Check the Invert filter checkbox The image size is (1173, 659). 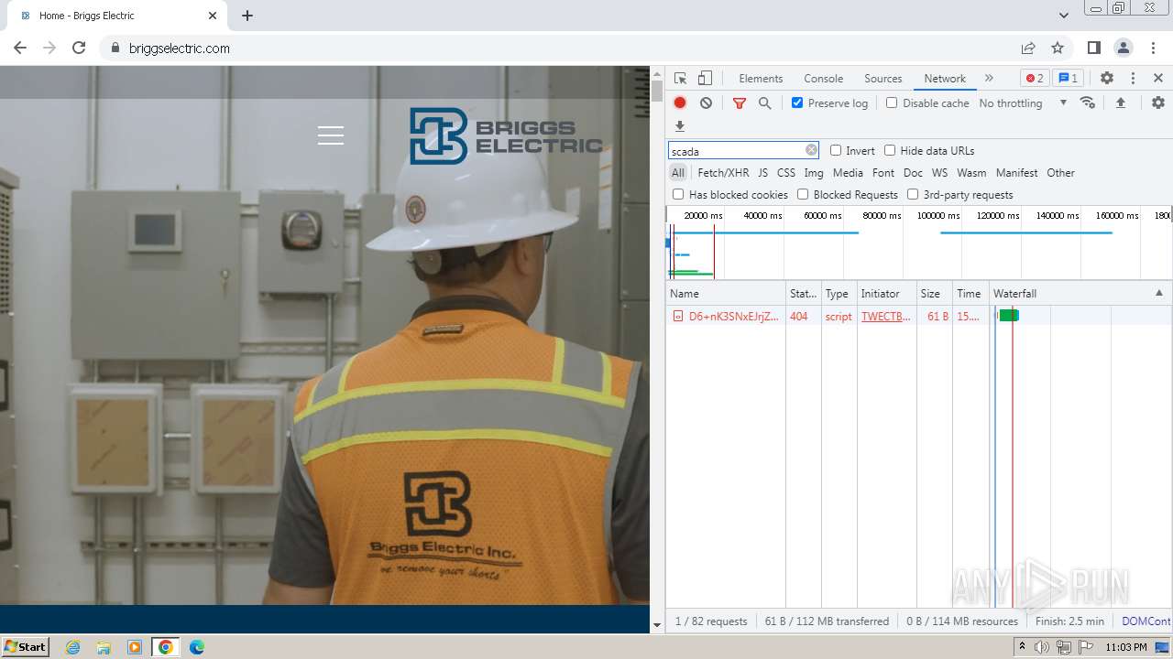836,150
